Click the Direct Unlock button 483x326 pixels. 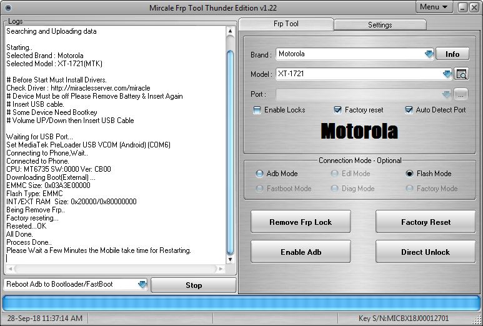tap(426, 252)
